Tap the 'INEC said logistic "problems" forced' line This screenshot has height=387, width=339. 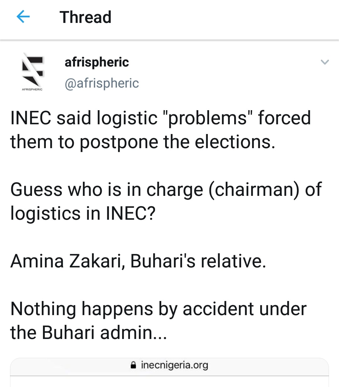[x=160, y=118]
